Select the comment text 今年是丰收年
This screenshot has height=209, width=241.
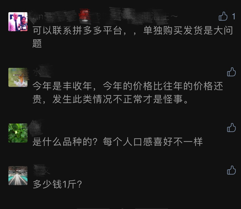(62, 86)
